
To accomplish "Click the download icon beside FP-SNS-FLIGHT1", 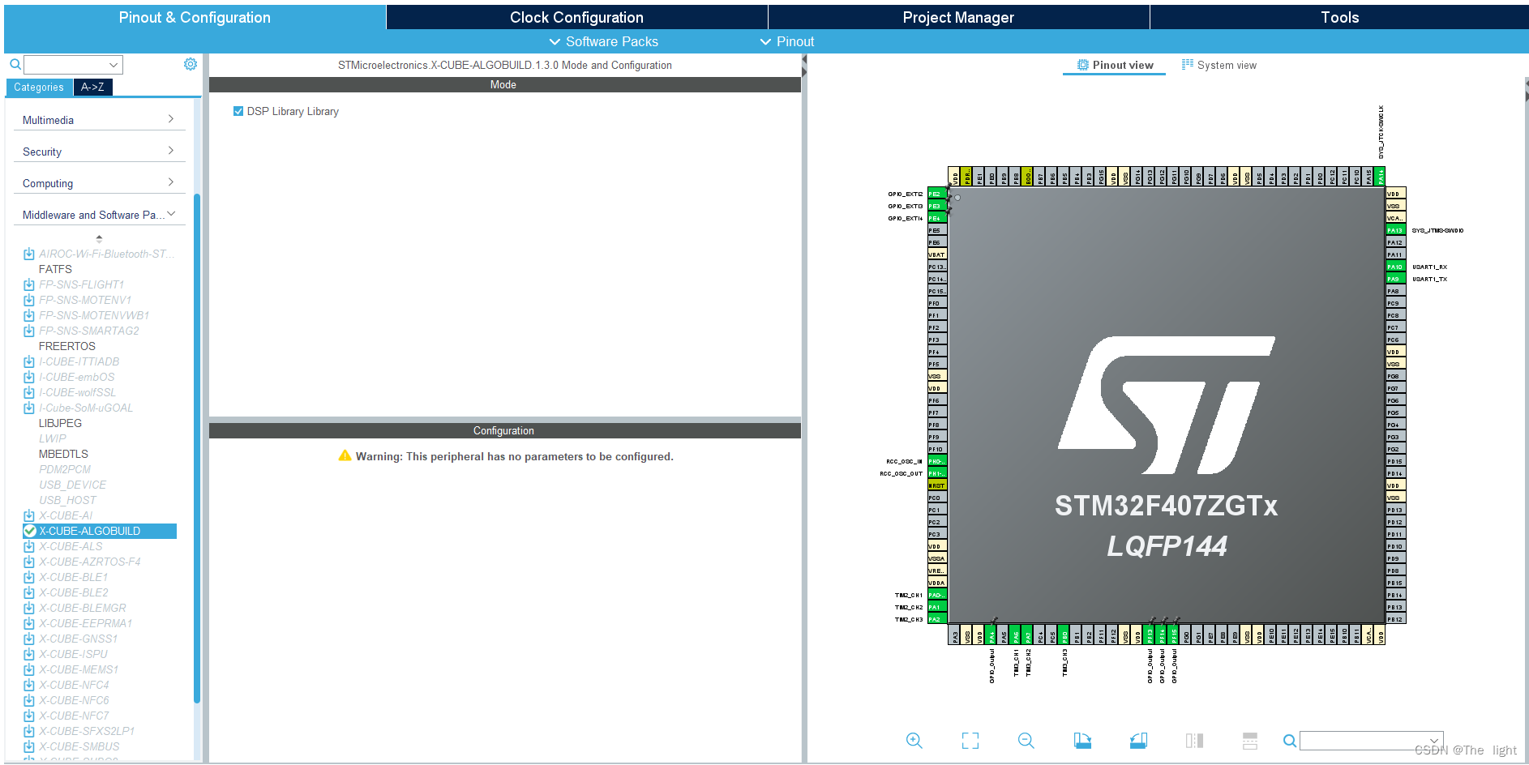I will click(28, 284).
